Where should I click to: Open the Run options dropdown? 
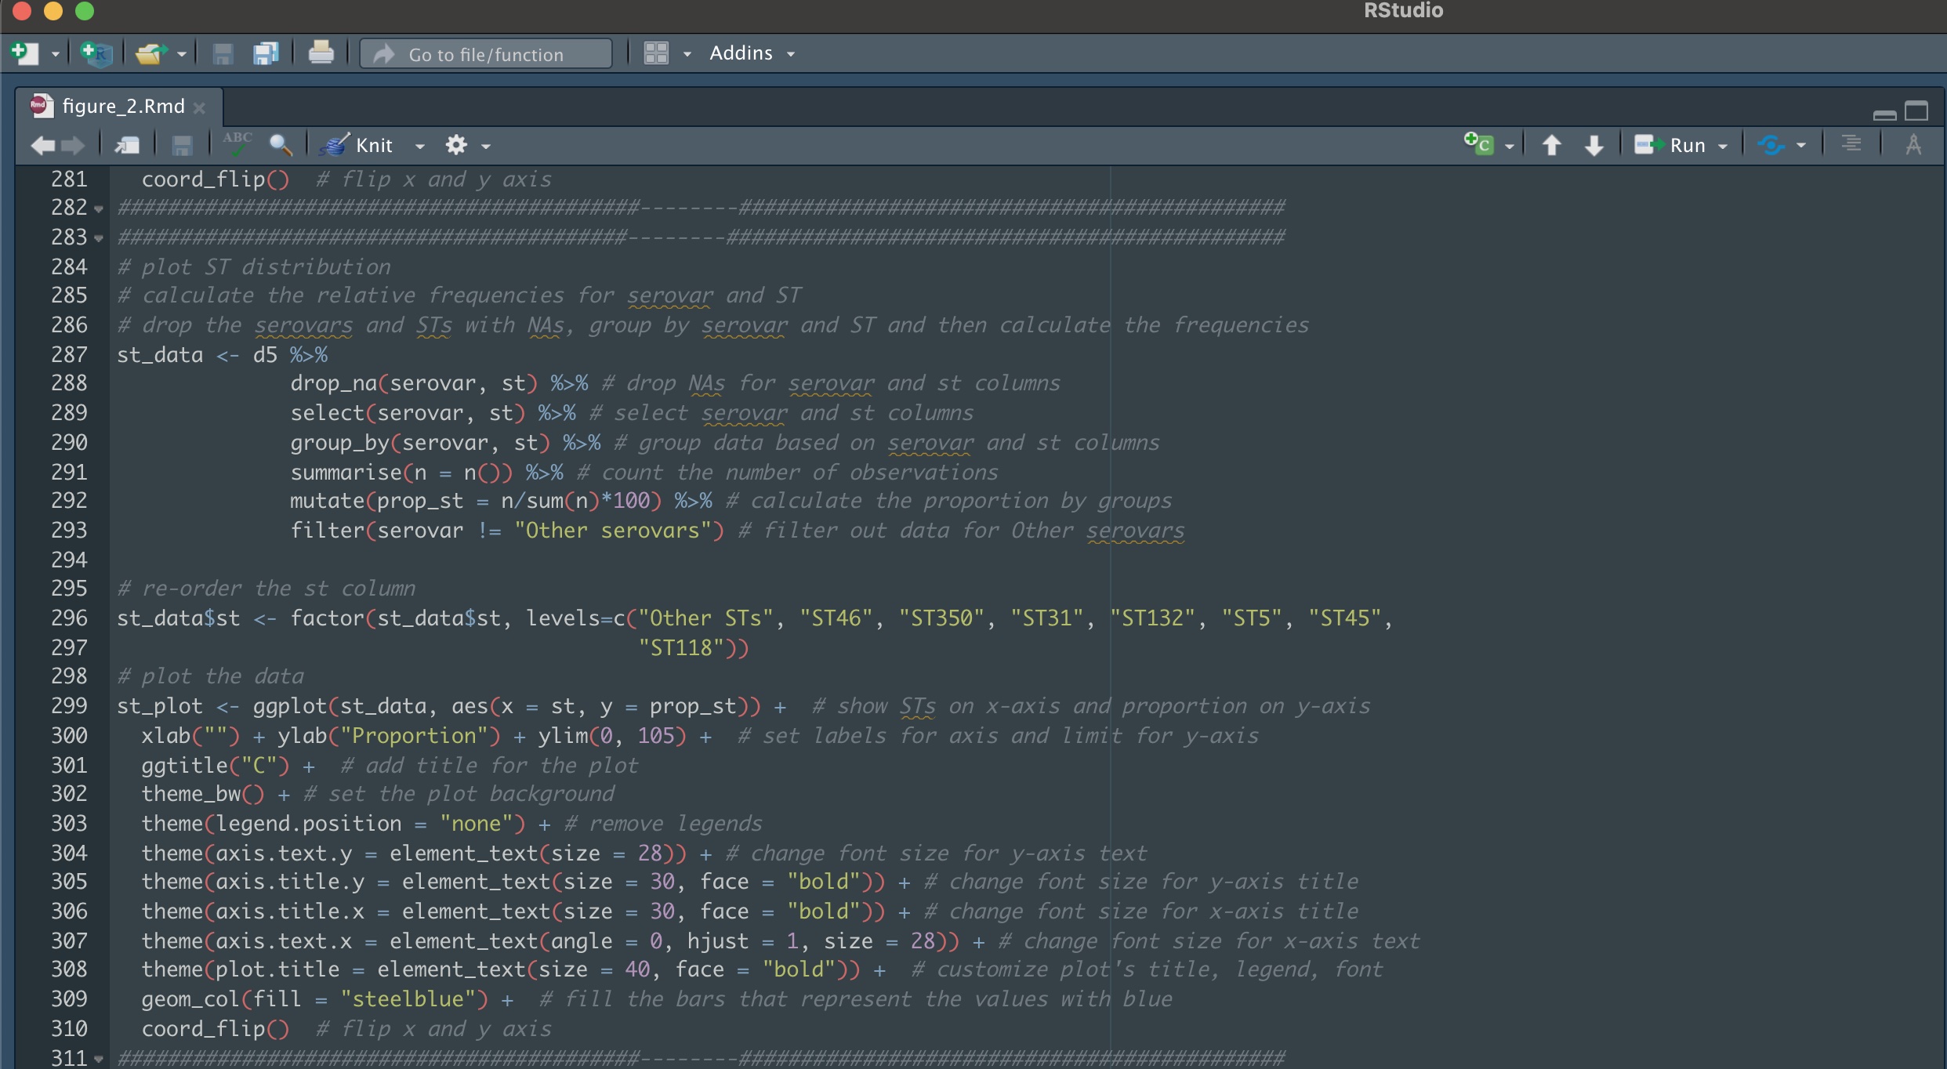click(1723, 147)
